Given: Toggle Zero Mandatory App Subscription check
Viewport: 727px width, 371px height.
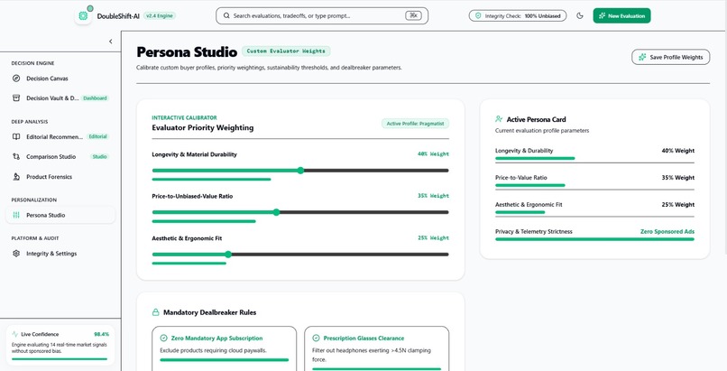Looking at the screenshot, I should 163,339.
